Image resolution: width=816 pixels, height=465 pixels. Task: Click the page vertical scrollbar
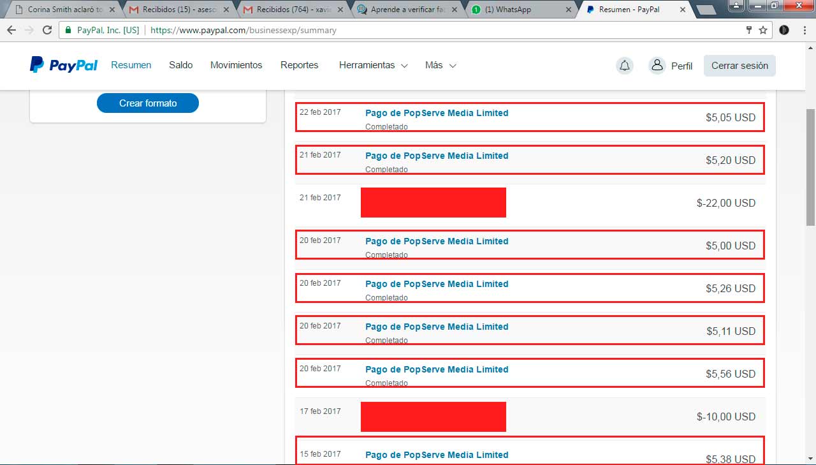[810, 166]
